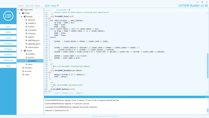Collapse the Includes folder node
Screen dimensions: 209x118
coord(22,17)
